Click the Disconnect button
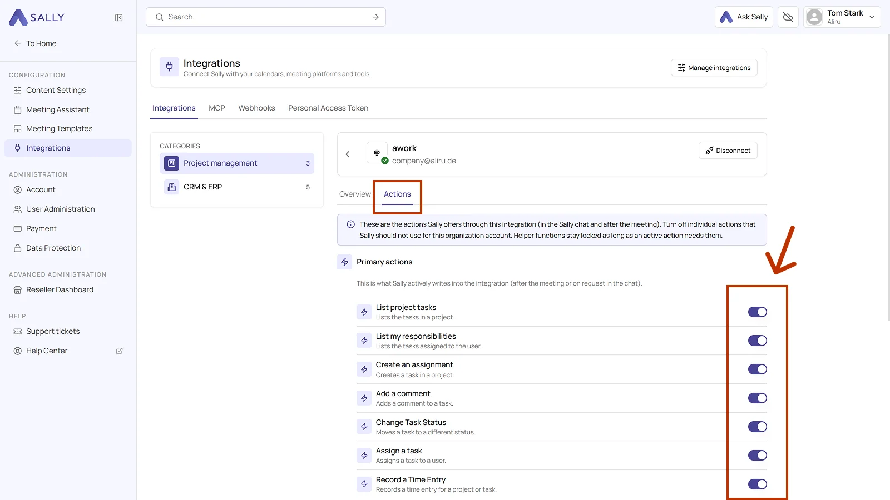The width and height of the screenshot is (890, 500). click(728, 151)
